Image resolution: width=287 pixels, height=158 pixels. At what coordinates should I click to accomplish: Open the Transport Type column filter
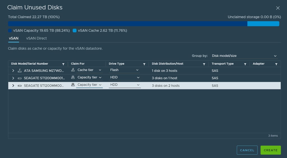pos(245,64)
